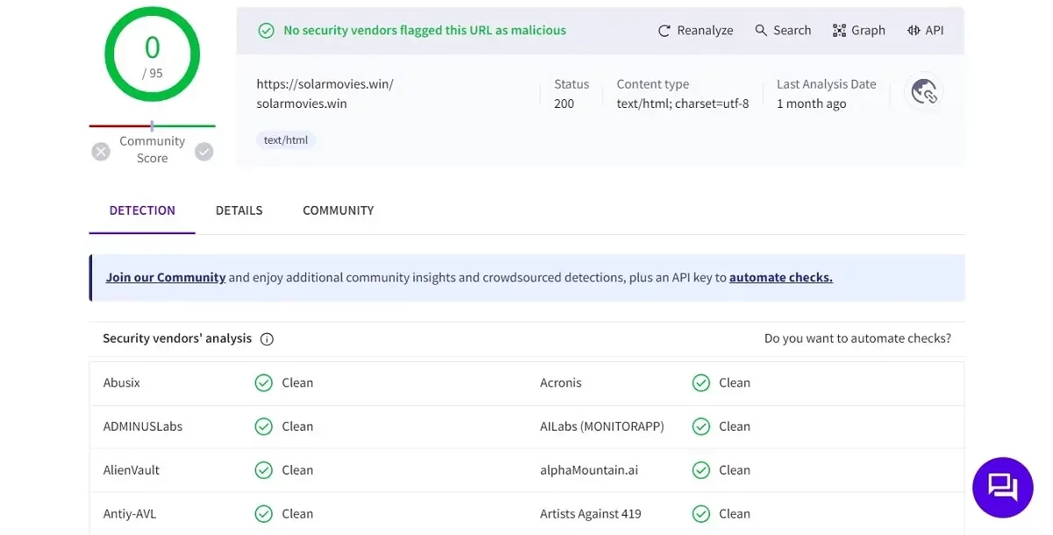
Task: Open Search for this URL
Action: [x=783, y=30]
